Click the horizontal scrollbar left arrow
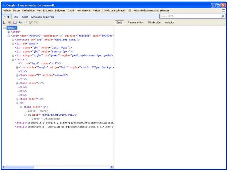228x171 pixels. tap(4, 167)
